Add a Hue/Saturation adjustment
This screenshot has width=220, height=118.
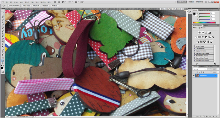click(x=199, y=37)
